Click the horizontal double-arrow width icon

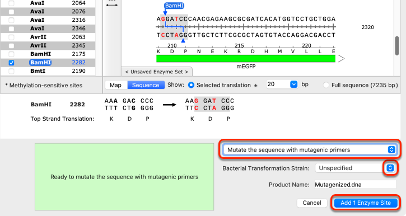pyautogui.click(x=112, y=5)
